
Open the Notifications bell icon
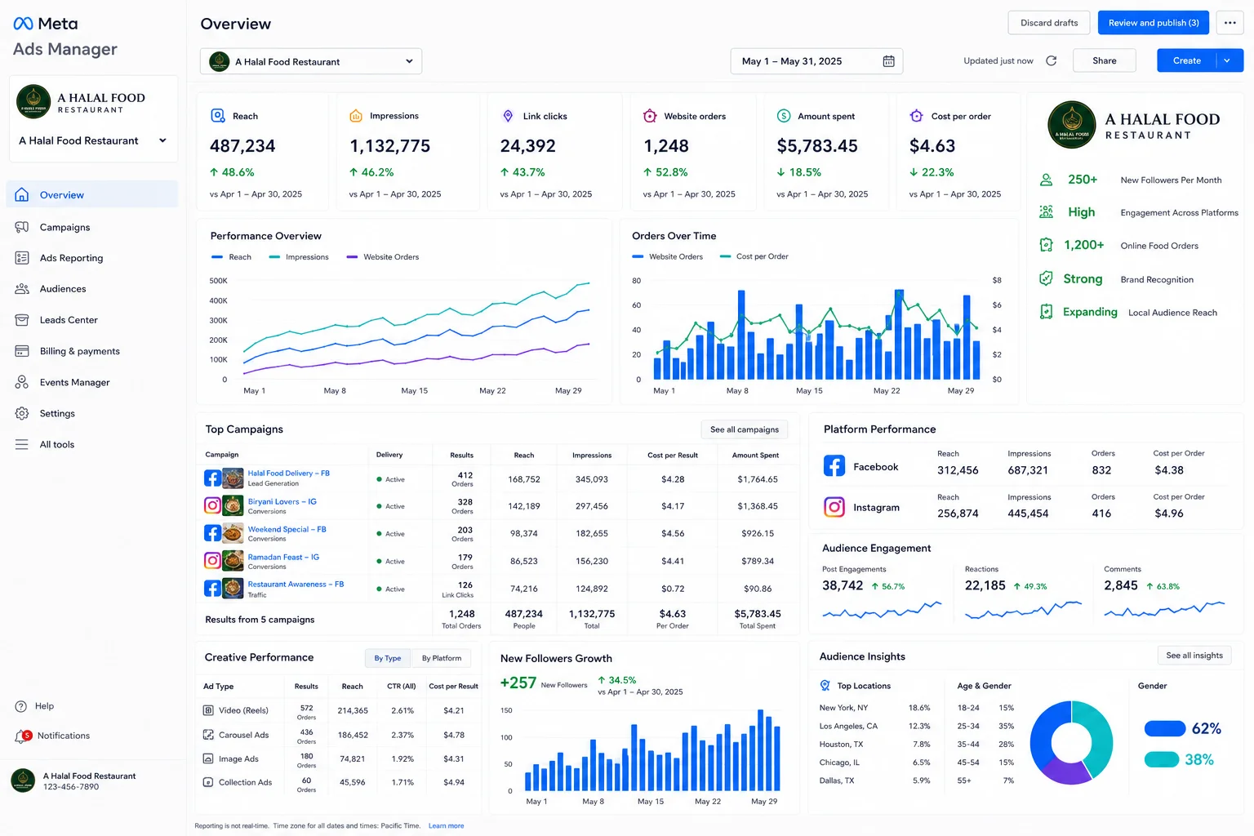(21, 736)
